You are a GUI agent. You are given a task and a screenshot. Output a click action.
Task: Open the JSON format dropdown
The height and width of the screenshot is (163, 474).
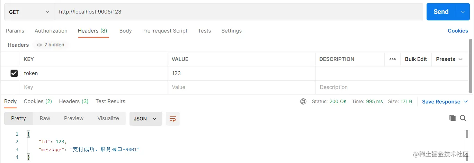[x=145, y=119]
